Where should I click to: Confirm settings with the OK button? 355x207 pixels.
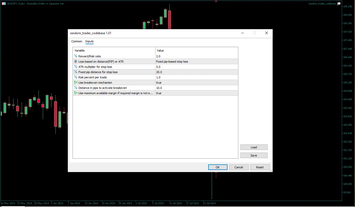tap(217, 167)
